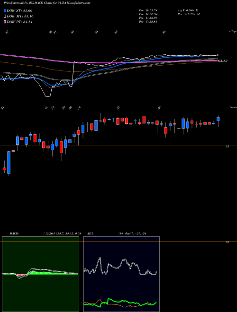Image resolution: width=237 pixels, height=312 pixels.
Task: Click the last blue candlestick on right
Action: (218, 119)
